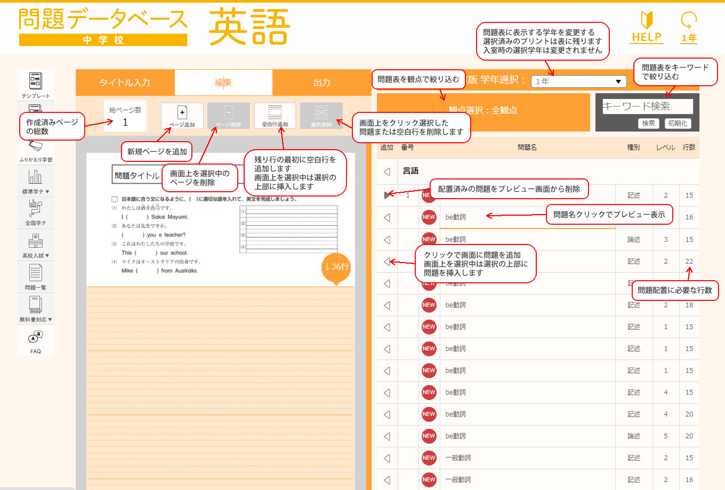Click the 空白行追加 icon button

(275, 116)
